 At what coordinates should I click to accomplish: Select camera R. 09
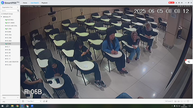coord(9,53)
